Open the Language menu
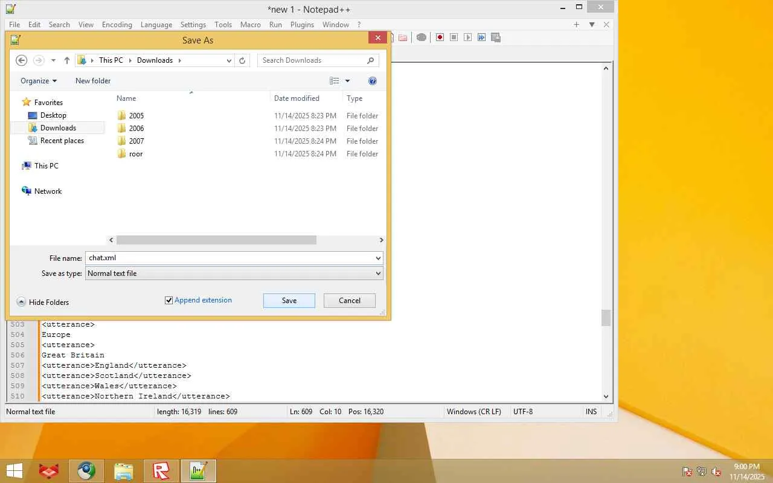773x483 pixels. click(156, 25)
